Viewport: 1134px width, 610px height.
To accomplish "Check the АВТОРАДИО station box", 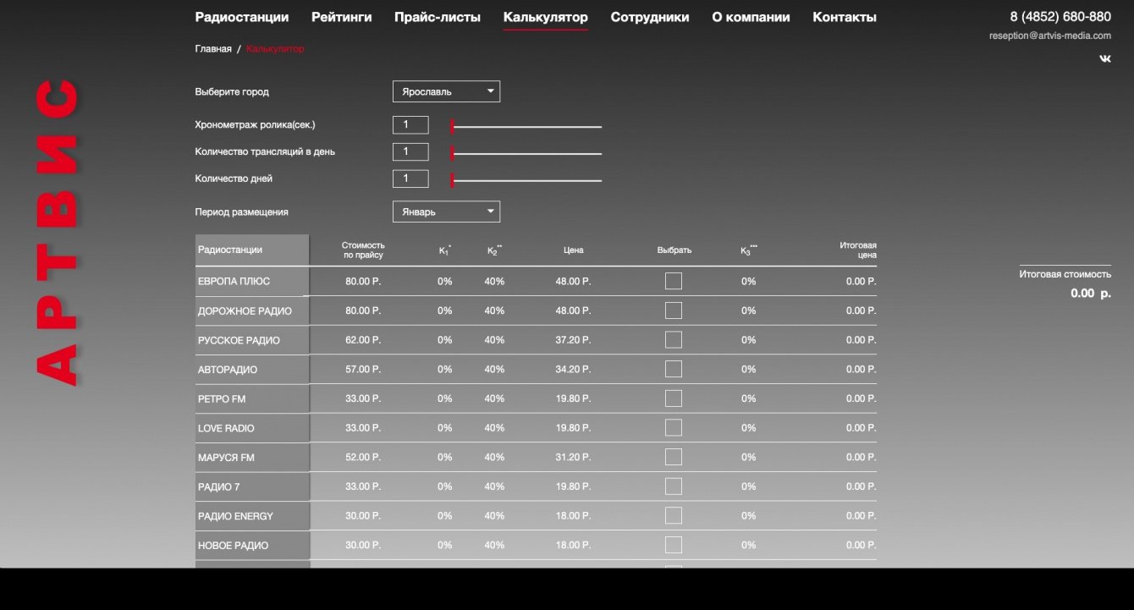I will 674,369.
